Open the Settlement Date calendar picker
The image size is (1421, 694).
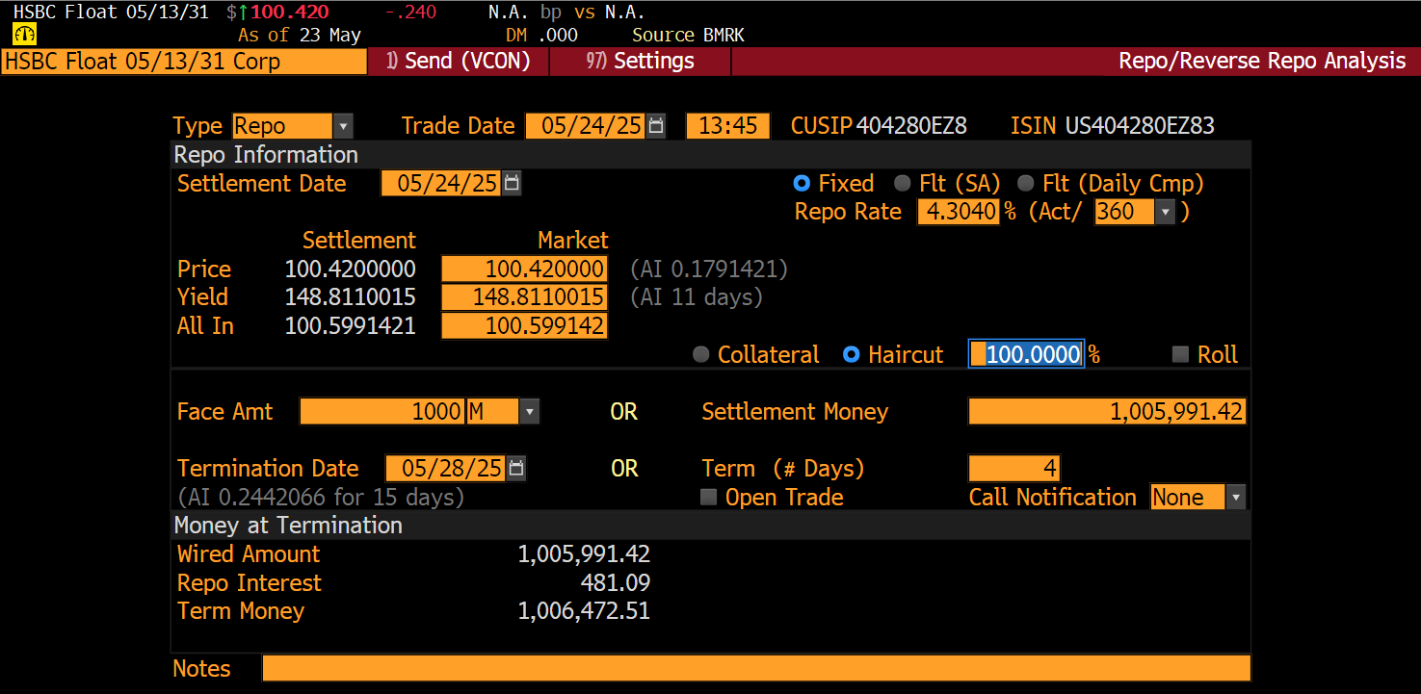point(512,183)
